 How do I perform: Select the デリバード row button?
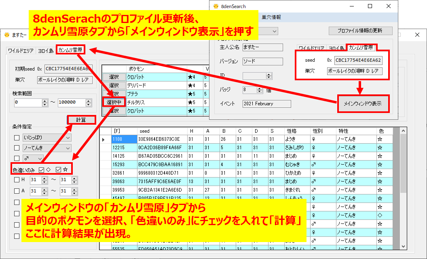pos(114,86)
